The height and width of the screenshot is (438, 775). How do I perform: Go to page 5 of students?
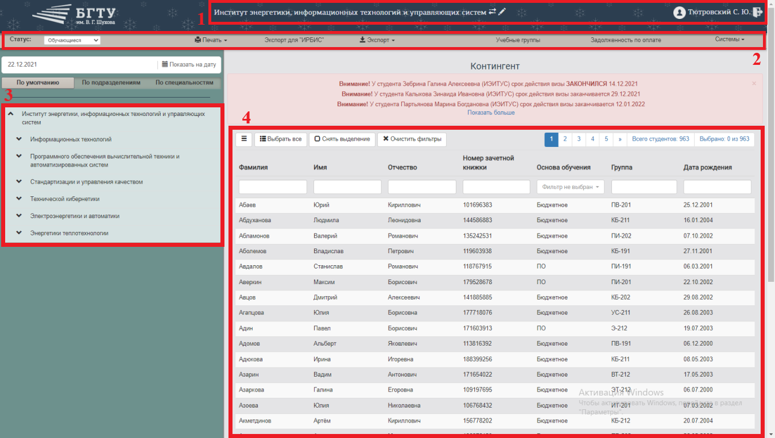click(607, 139)
